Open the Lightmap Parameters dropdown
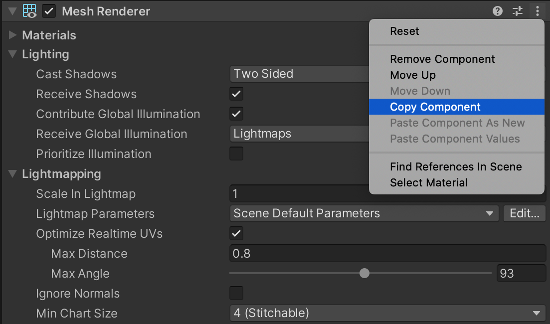550x324 pixels. [x=364, y=213]
